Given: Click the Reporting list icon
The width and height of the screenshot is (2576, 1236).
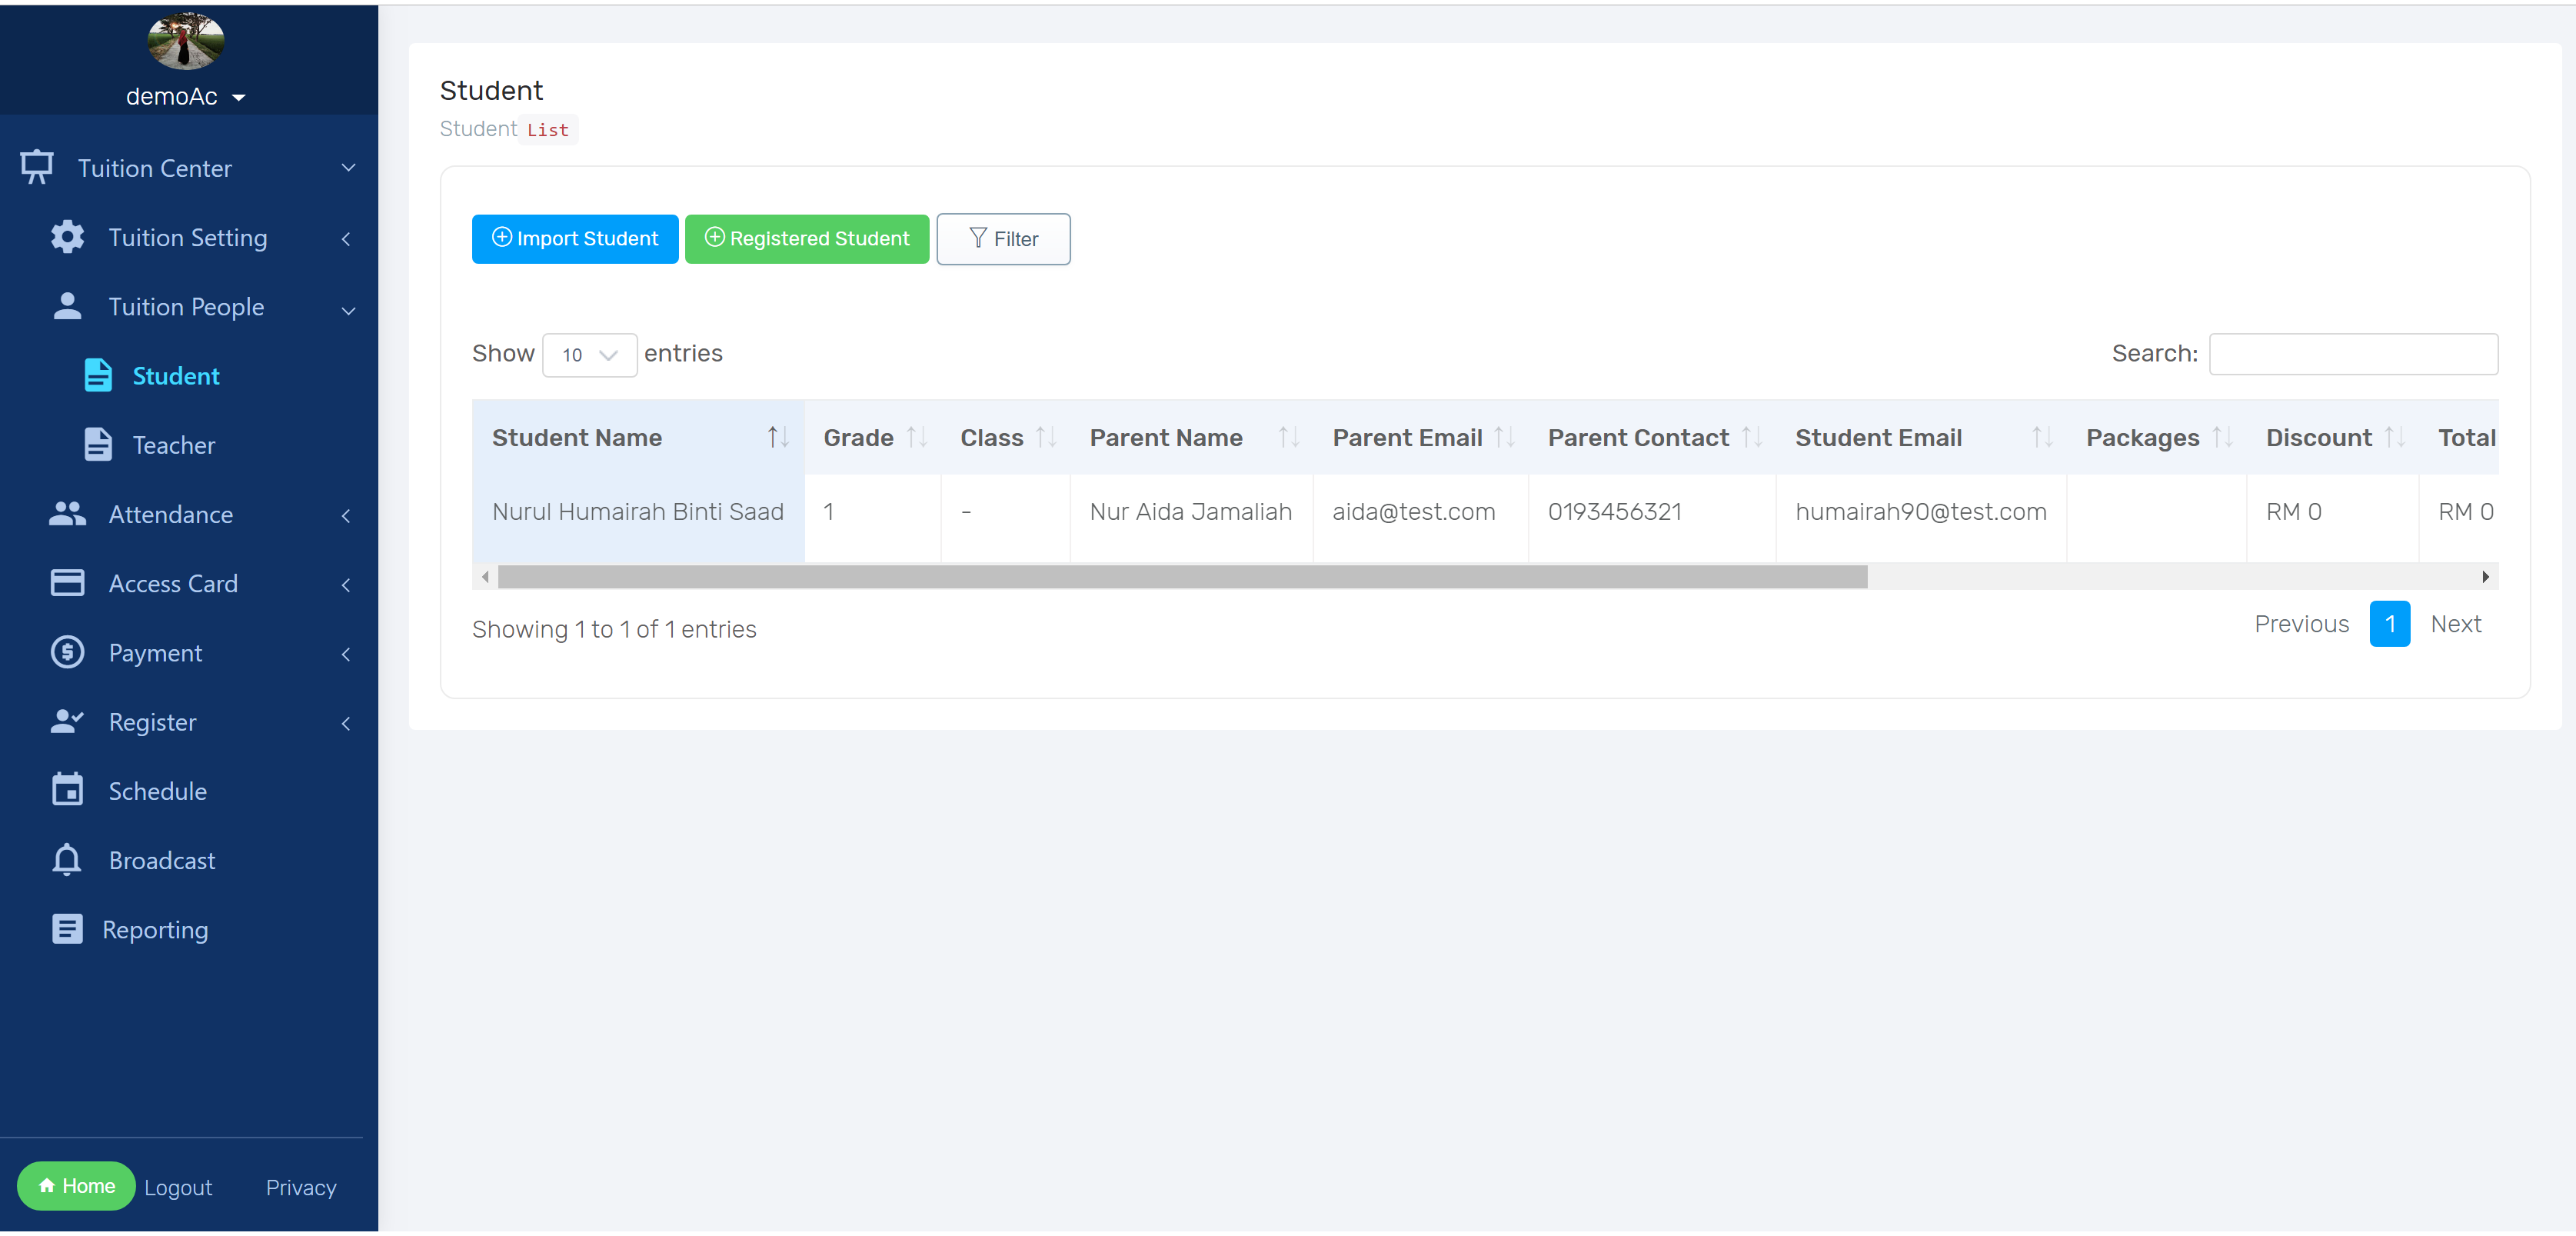Looking at the screenshot, I should (67, 929).
